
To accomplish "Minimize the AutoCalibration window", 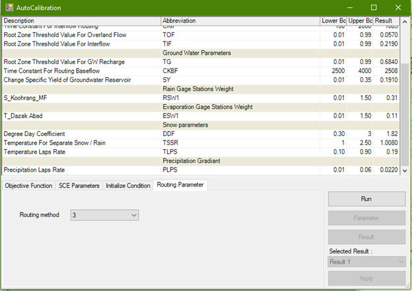I will pyautogui.click(x=348, y=8).
